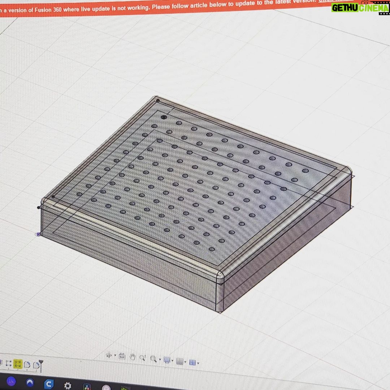Viewport: 390px width, 390px height.
Task: Click the Grid and Snaps icon
Action: (179, 361)
